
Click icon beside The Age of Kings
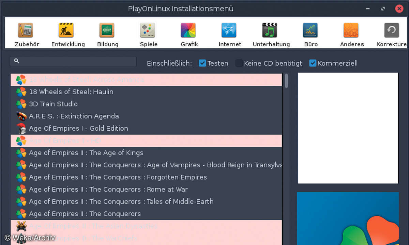pos(21,153)
